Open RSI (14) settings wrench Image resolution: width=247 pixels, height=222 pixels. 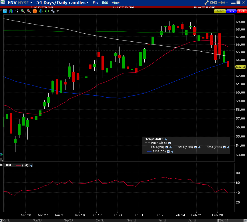click(31, 166)
